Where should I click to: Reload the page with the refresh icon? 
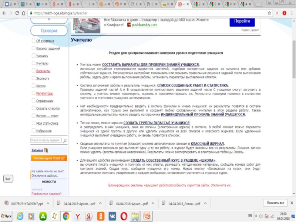(19, 13)
